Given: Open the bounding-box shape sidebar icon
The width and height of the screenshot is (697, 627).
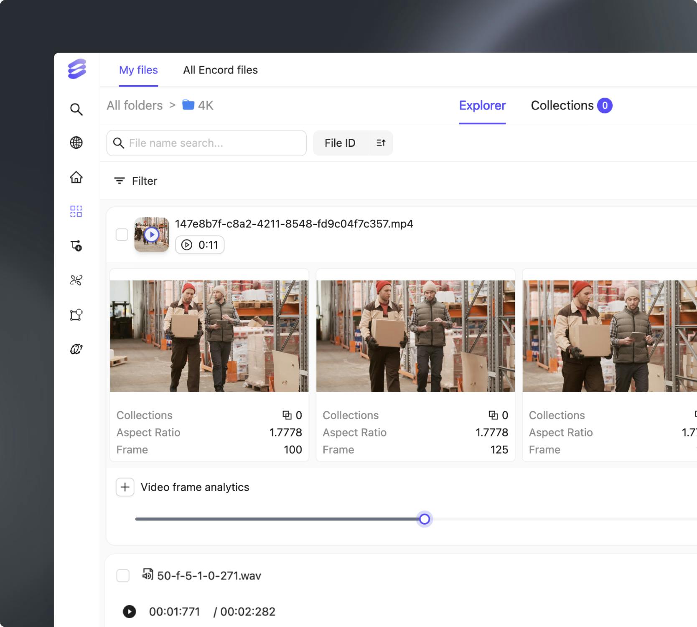Looking at the screenshot, I should tap(76, 314).
